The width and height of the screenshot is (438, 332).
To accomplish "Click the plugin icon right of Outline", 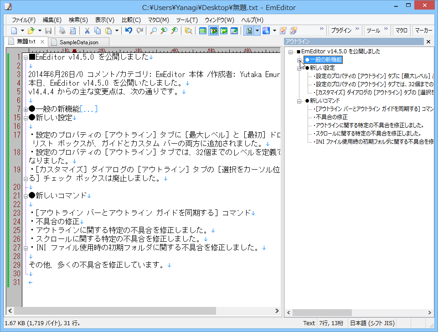I will pos(266,31).
